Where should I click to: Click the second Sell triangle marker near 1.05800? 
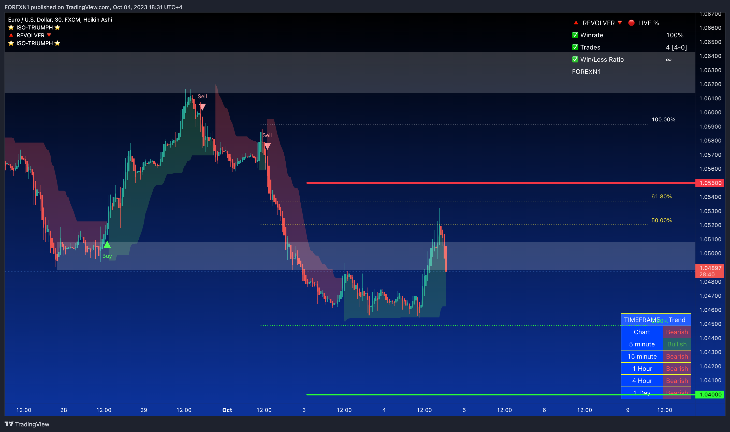[267, 146]
